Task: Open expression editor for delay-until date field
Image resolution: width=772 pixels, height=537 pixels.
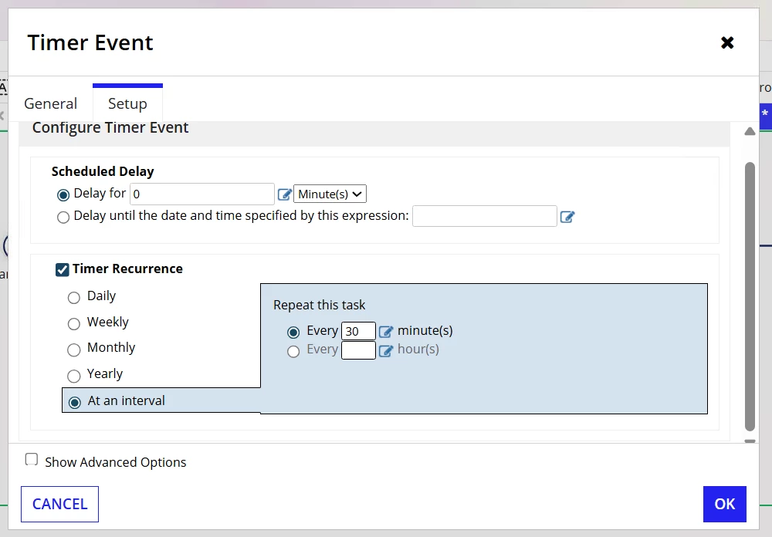Action: pos(567,217)
